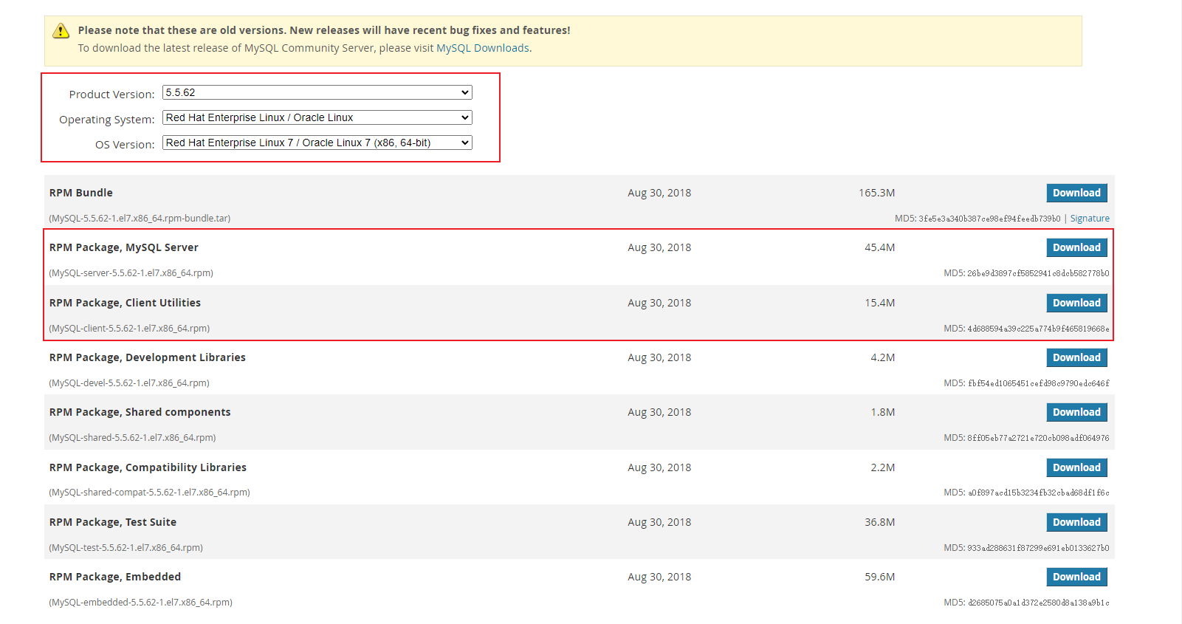Download the RPM Bundle
Viewport: 1182px width, 624px height.
1076,193
